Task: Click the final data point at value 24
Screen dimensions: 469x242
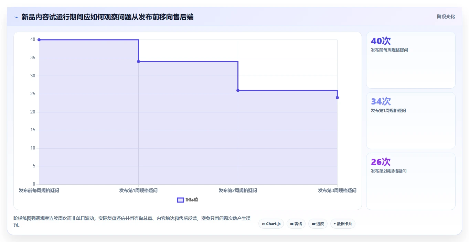Action: pyautogui.click(x=337, y=98)
